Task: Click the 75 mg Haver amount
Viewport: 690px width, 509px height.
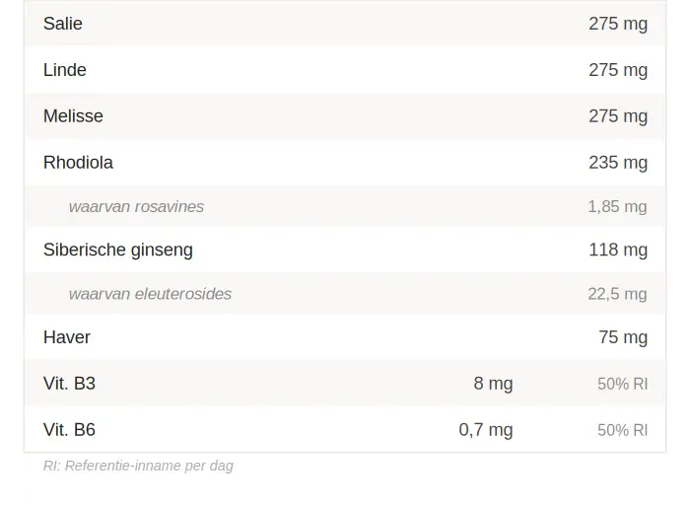Action: pos(623,337)
